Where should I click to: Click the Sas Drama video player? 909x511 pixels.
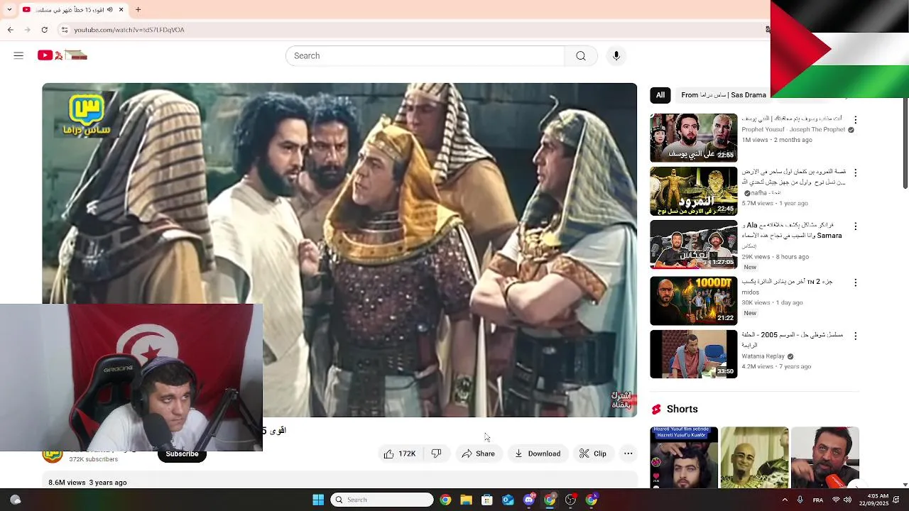339,250
